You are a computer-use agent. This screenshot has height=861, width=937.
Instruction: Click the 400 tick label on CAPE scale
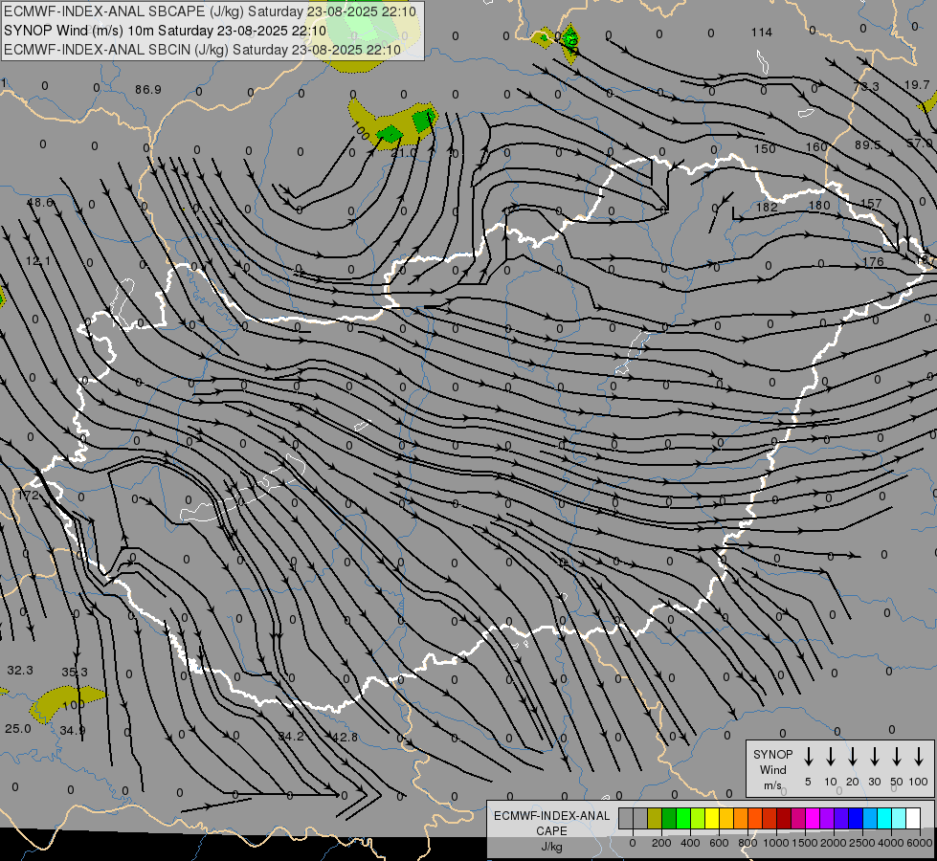click(690, 843)
